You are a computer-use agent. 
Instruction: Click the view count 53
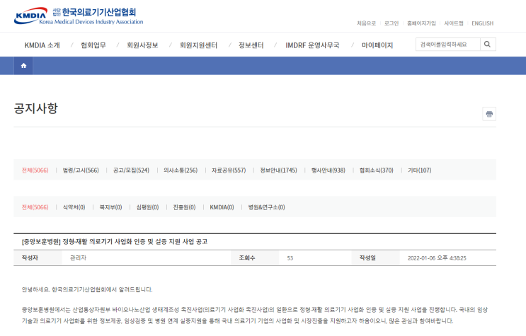point(290,258)
